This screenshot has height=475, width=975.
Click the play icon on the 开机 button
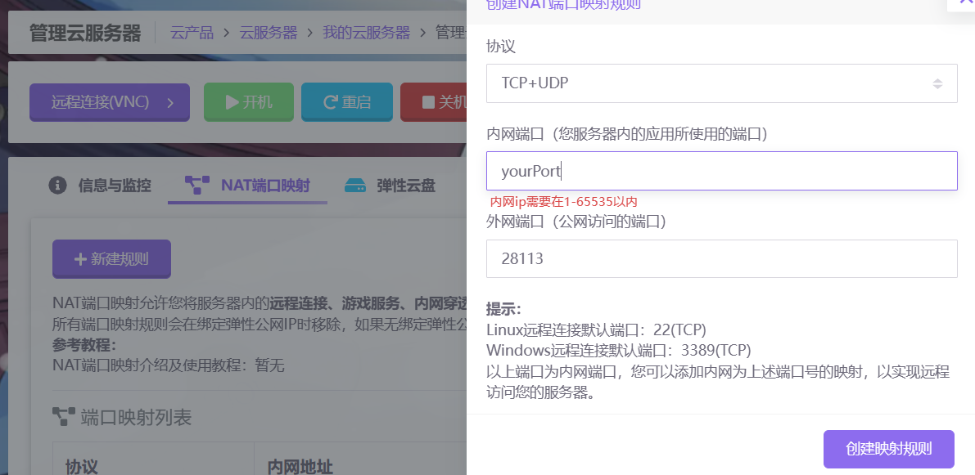232,102
